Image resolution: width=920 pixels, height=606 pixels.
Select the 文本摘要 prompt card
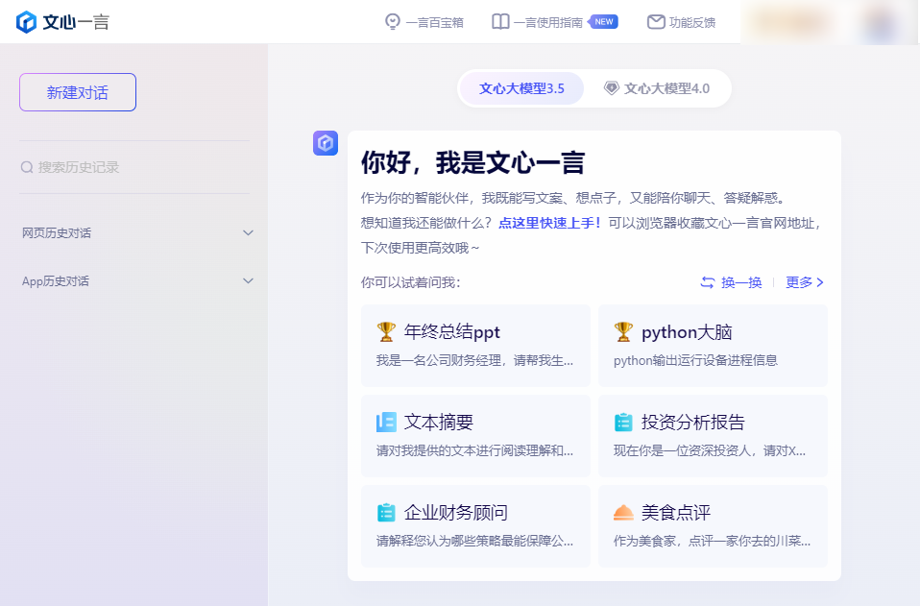[x=475, y=436]
